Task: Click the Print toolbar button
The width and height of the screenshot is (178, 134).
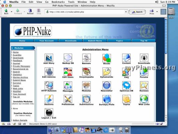Action: (x=152, y=12)
